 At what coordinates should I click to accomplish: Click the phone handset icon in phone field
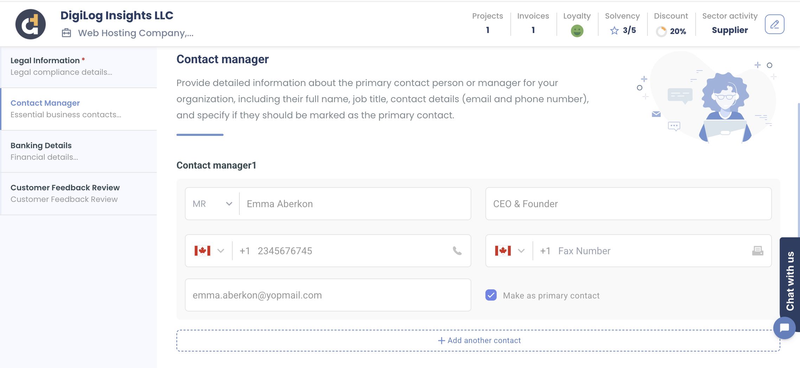tap(457, 251)
